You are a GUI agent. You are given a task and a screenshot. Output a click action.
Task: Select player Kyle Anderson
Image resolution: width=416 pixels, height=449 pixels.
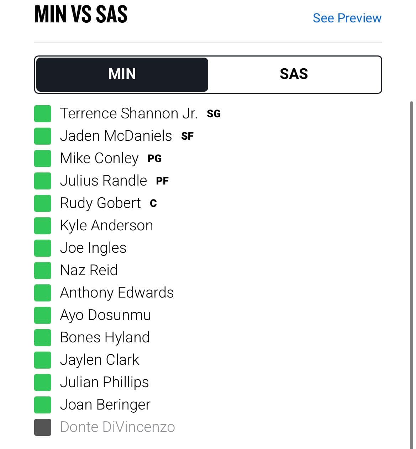coord(106,225)
